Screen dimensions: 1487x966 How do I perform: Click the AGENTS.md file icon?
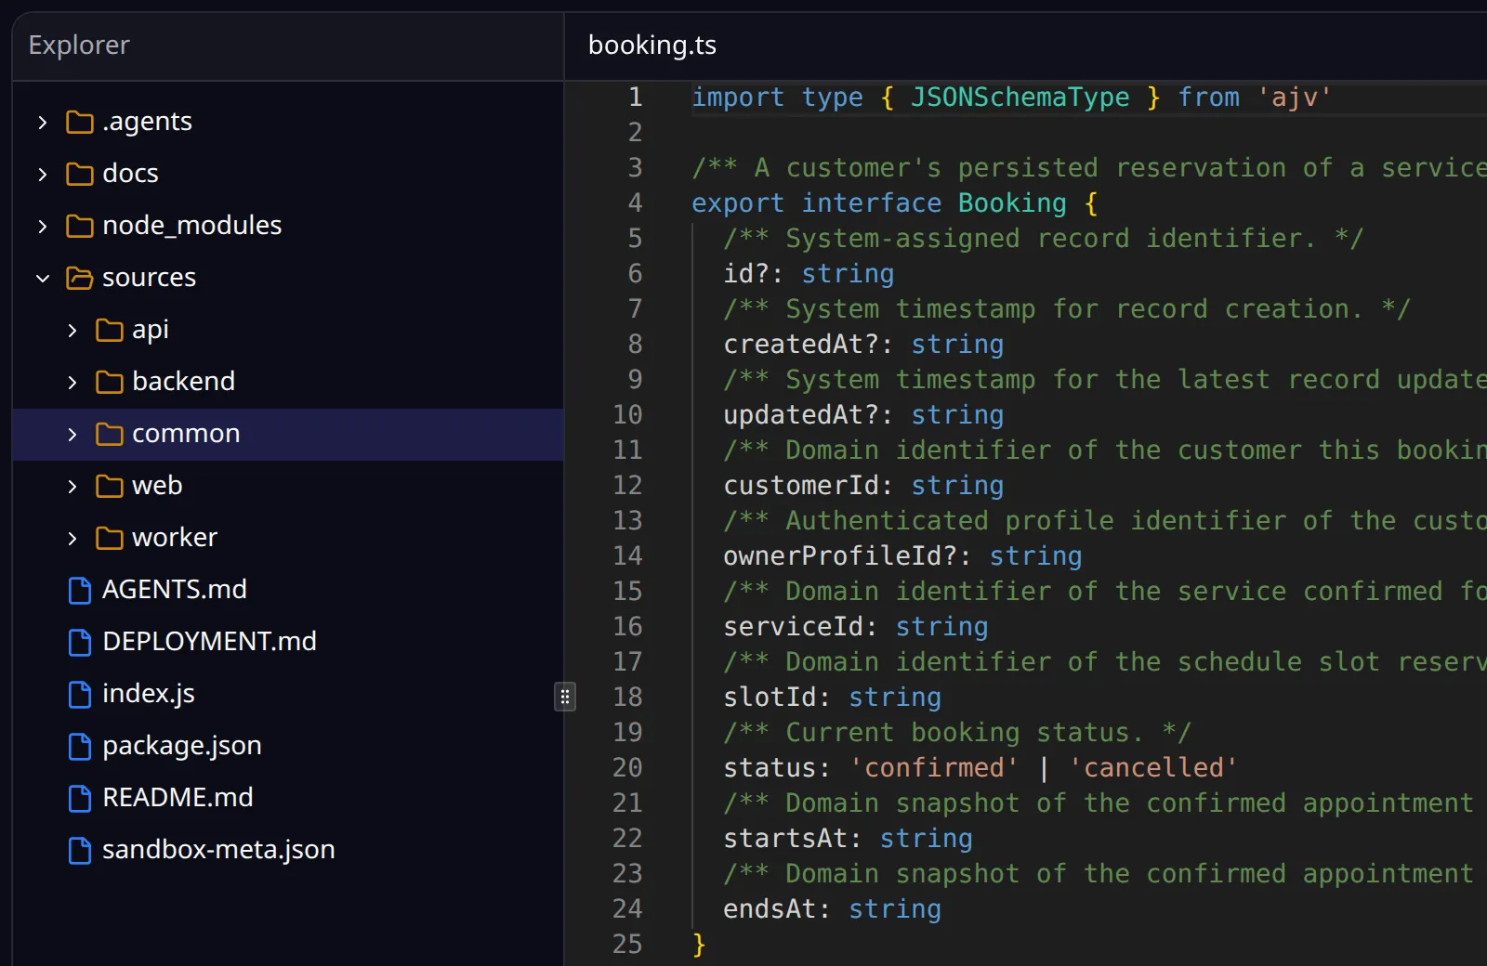[80, 590]
